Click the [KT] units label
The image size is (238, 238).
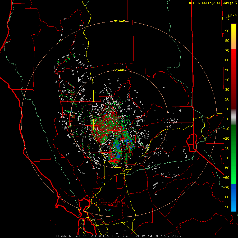click(x=226, y=18)
